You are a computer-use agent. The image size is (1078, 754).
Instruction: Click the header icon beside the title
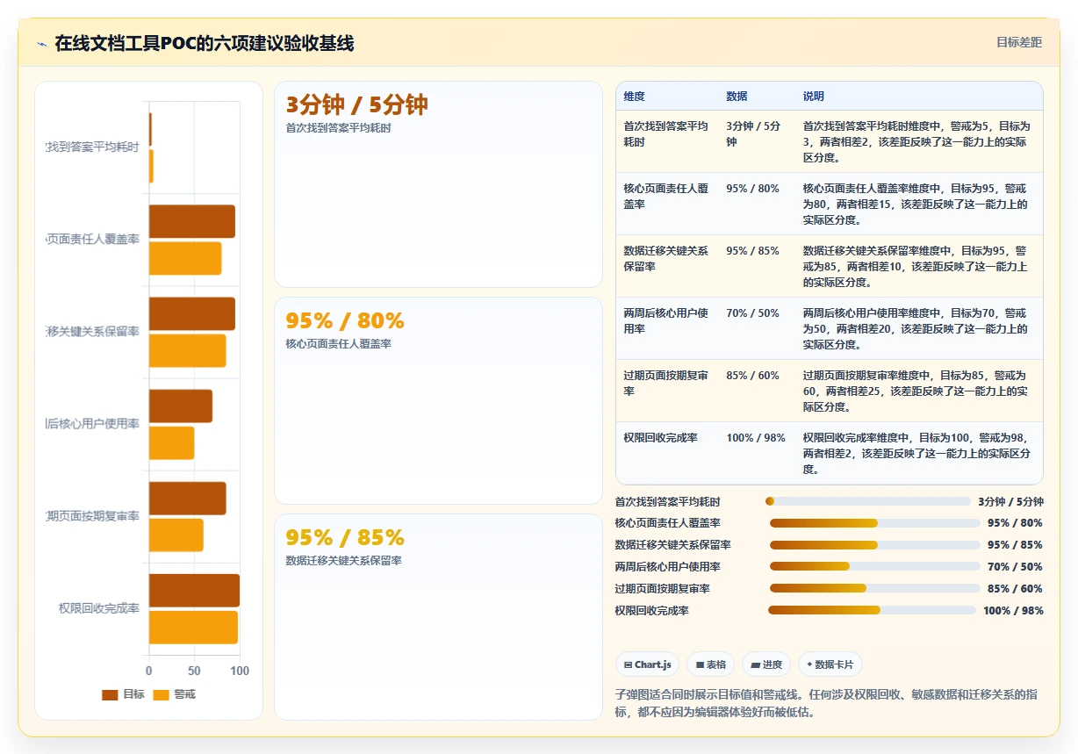coord(42,44)
